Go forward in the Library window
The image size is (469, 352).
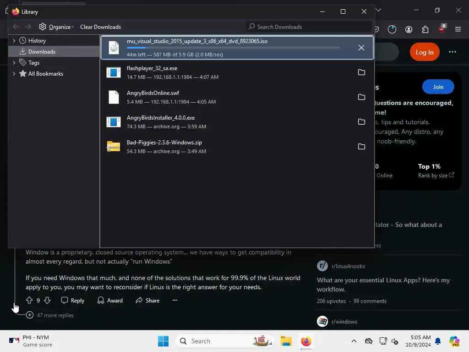tap(28, 27)
